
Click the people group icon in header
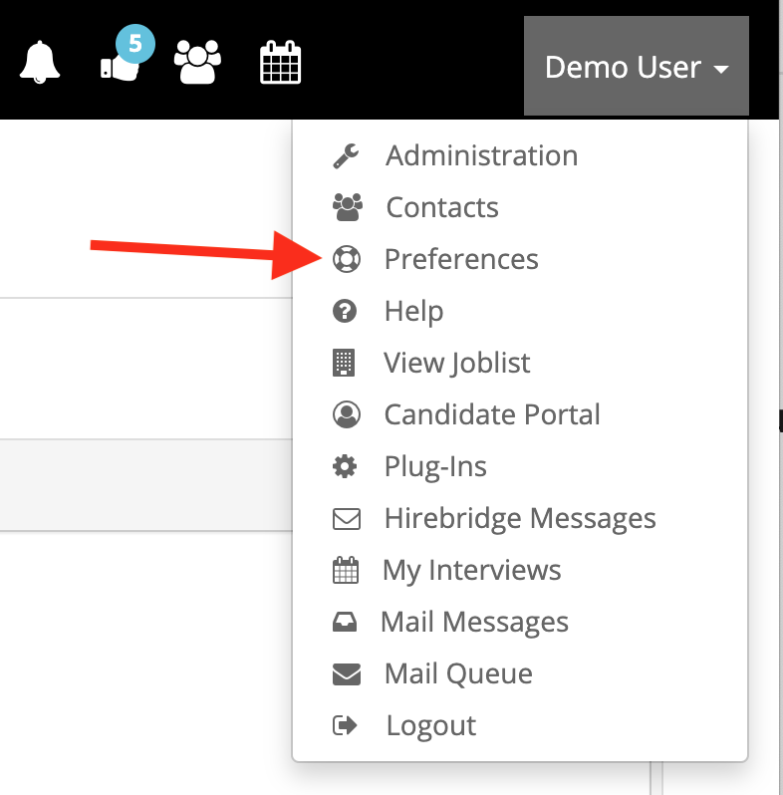(197, 65)
